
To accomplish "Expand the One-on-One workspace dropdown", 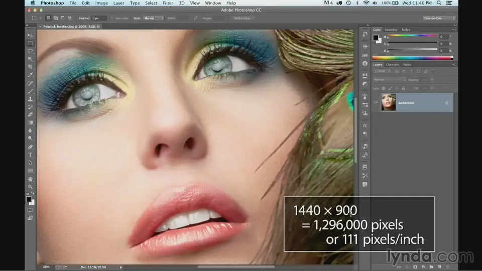I will [x=439, y=18].
